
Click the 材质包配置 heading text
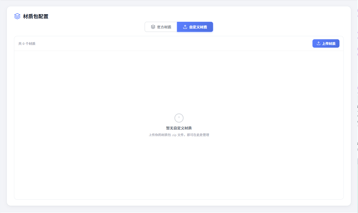(36, 16)
